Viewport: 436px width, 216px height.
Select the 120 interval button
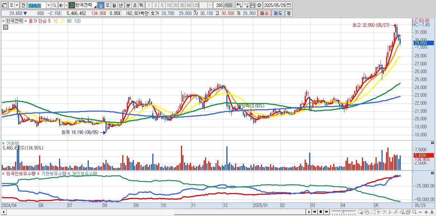click(x=196, y=5)
